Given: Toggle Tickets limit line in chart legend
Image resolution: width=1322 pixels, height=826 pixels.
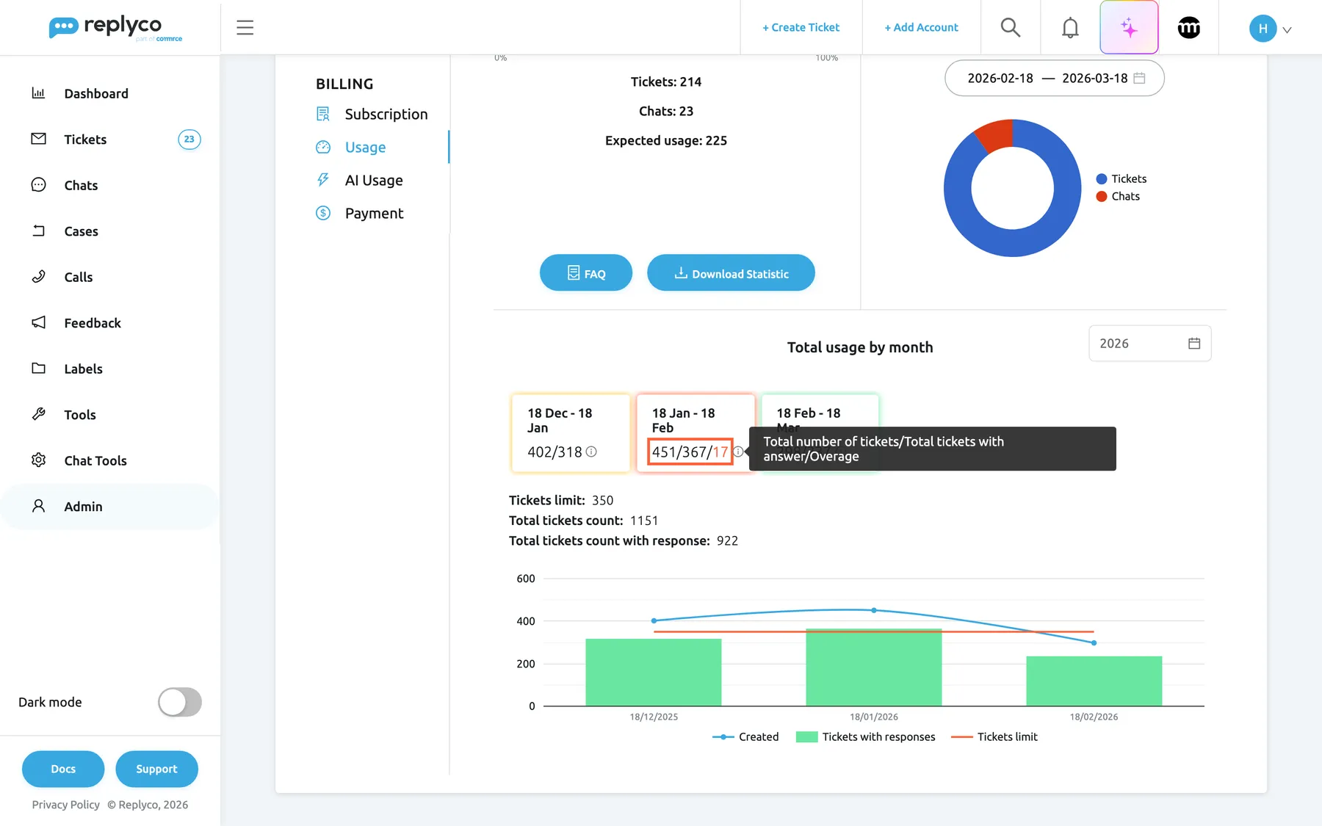Looking at the screenshot, I should (994, 736).
